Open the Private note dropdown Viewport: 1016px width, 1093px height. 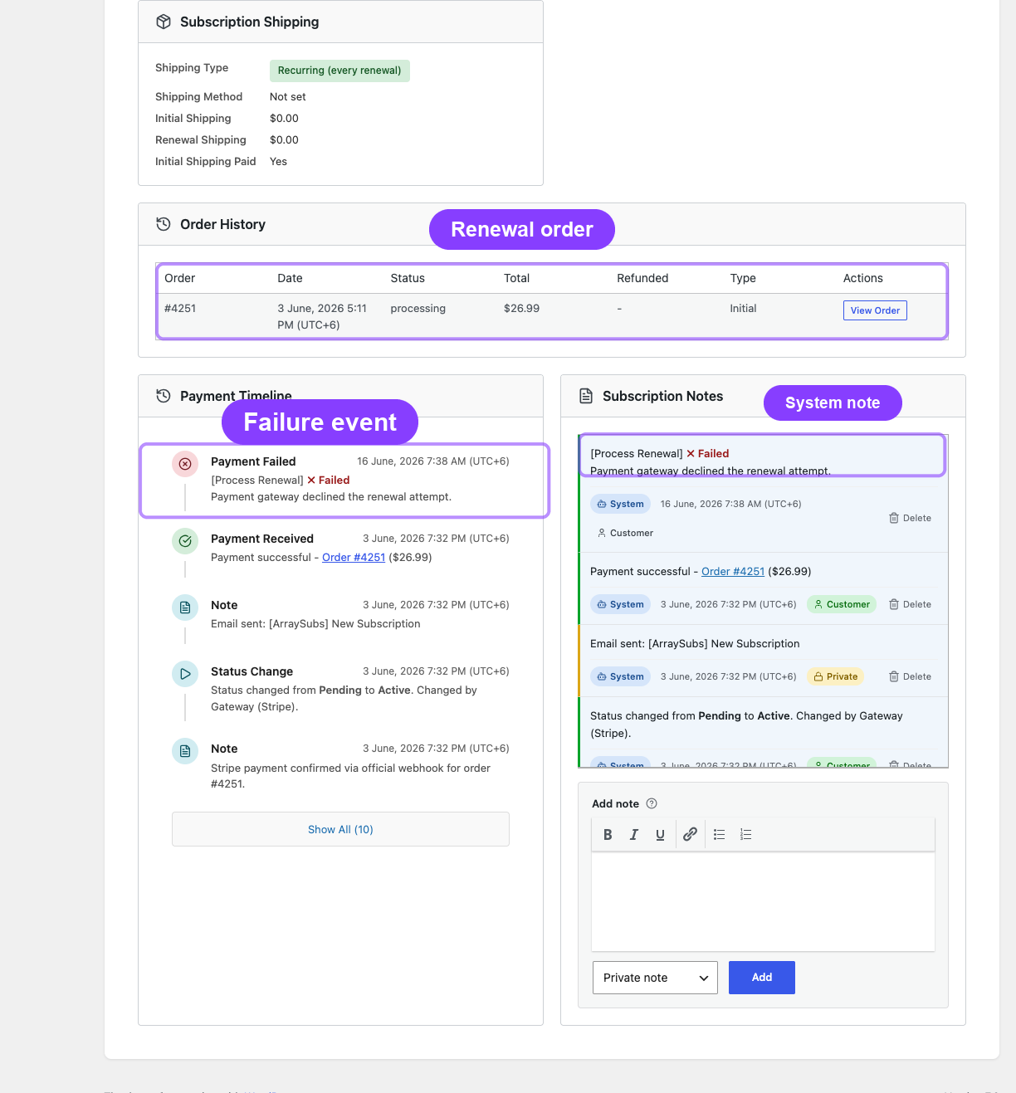coord(655,978)
